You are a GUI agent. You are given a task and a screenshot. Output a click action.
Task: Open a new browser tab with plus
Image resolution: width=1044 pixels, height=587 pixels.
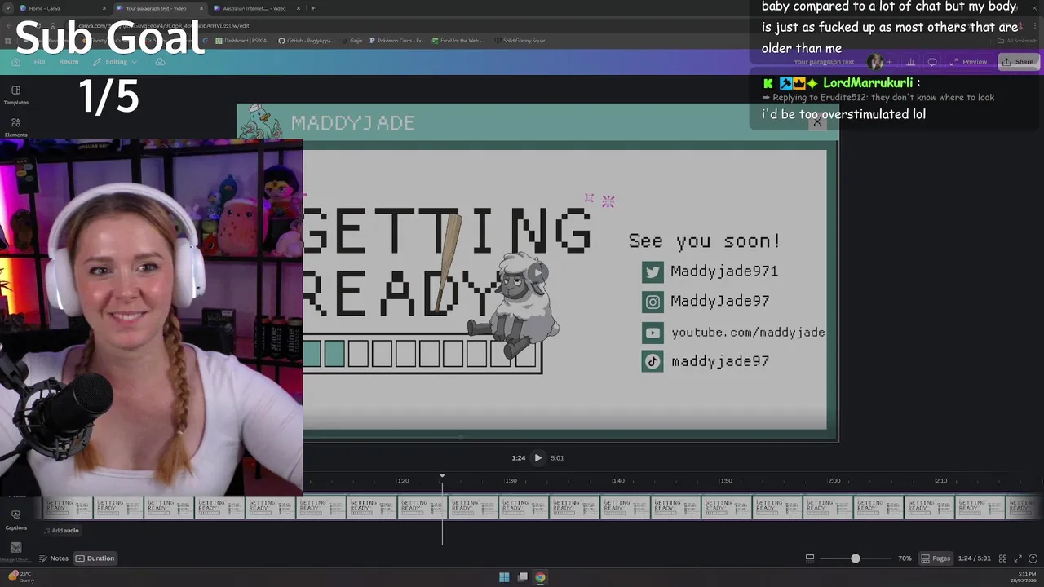313,8
